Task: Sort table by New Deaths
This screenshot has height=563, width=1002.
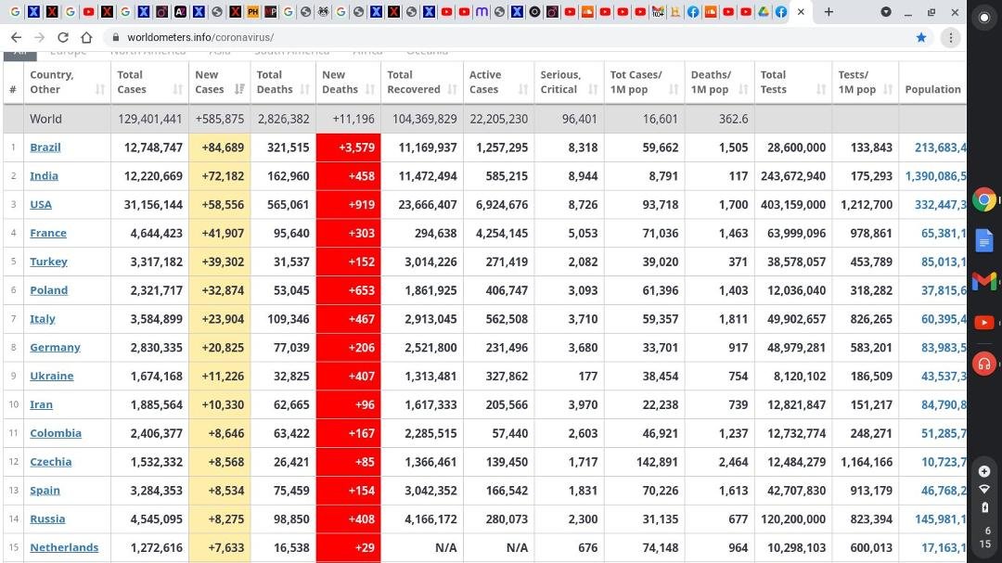Action: coord(348,82)
